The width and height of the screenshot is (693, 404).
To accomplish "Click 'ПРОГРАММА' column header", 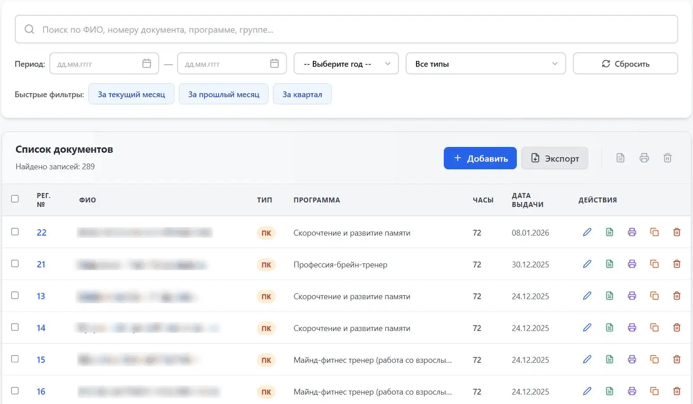I will click(x=317, y=200).
